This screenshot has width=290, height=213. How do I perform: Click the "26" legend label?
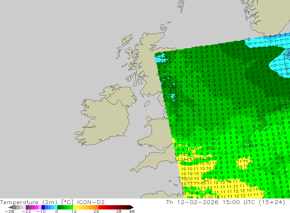click(96, 212)
